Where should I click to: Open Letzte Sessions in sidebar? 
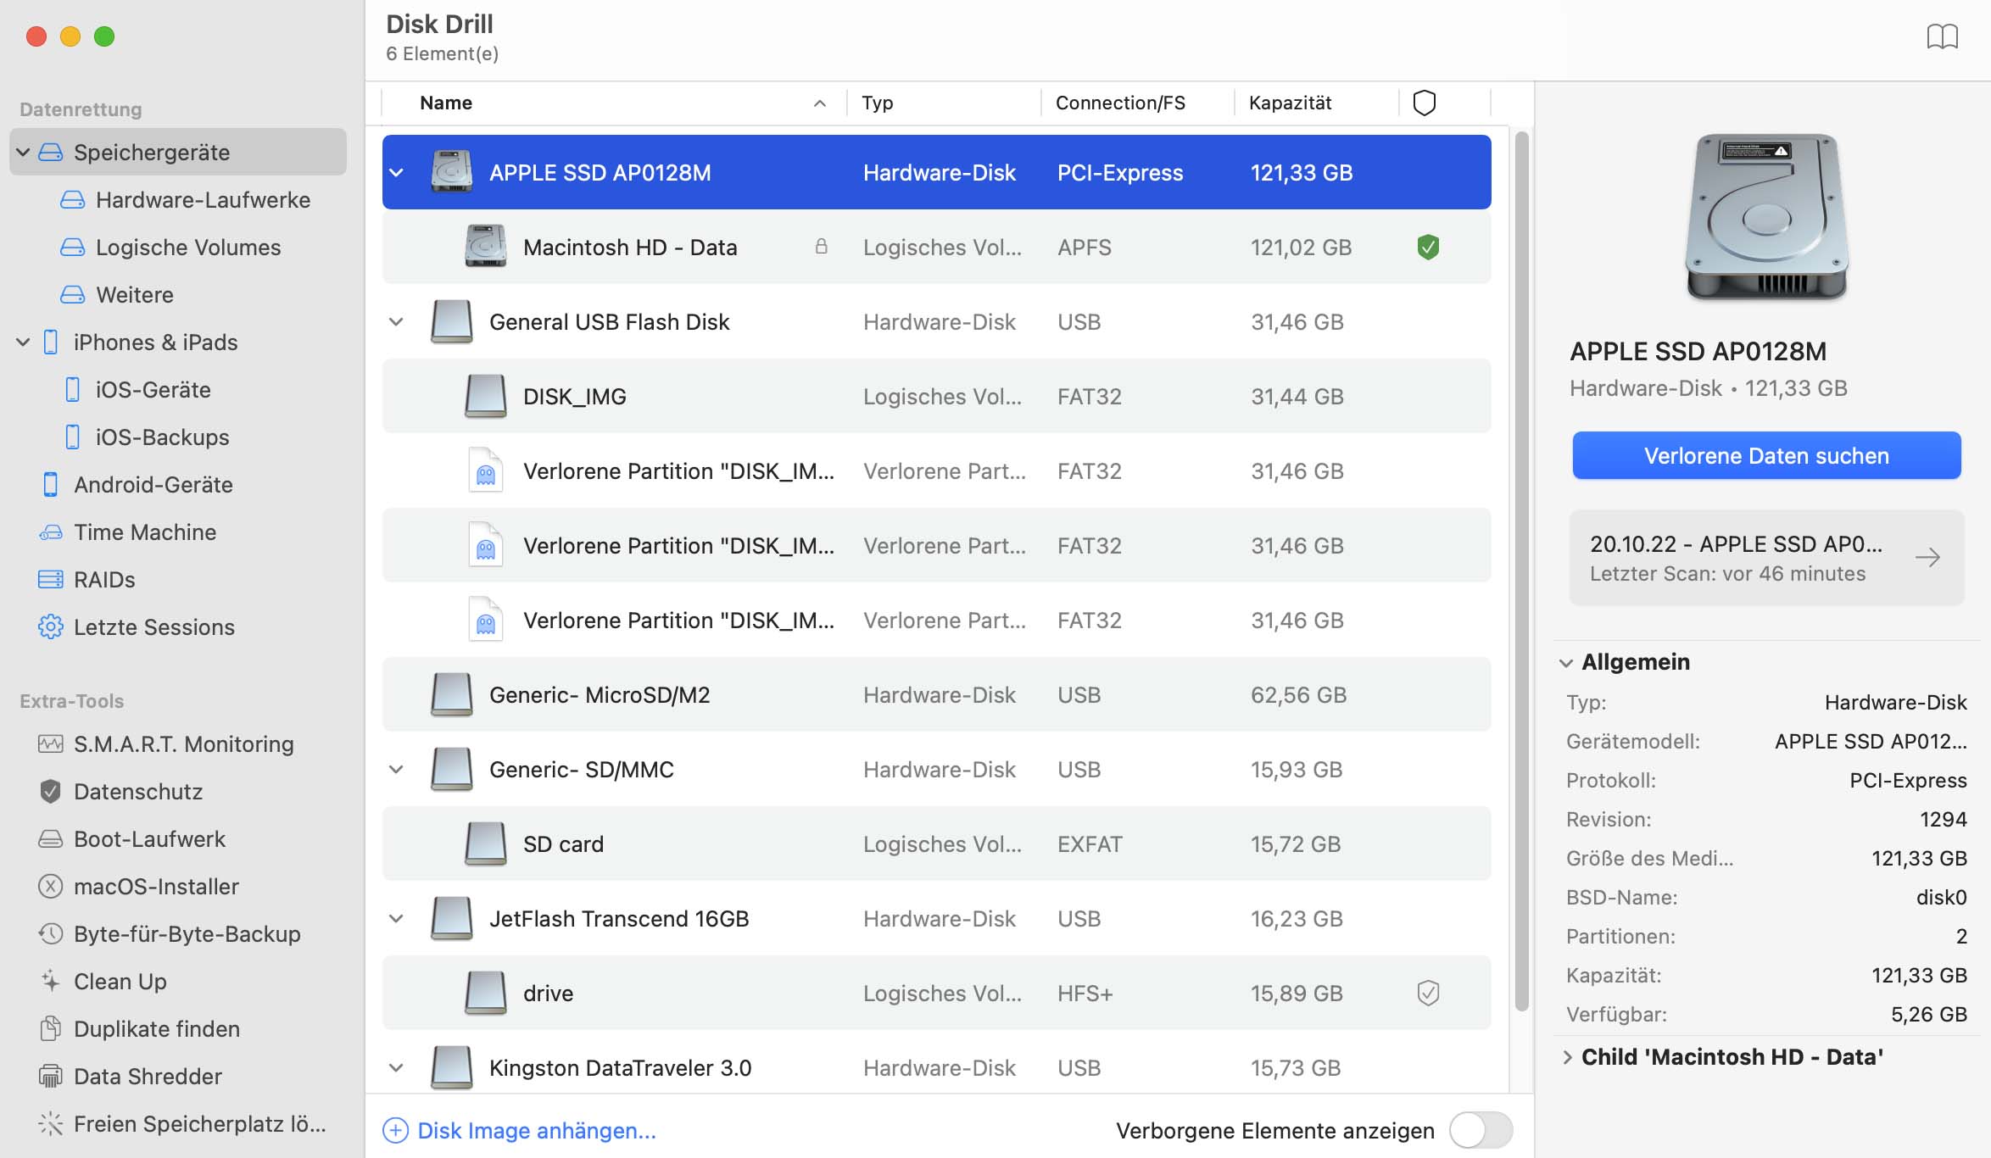click(137, 626)
